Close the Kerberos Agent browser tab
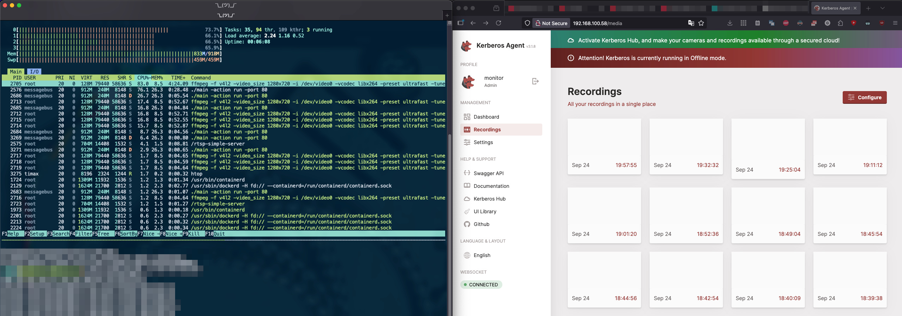The image size is (902, 316). (855, 8)
